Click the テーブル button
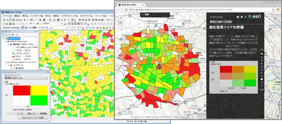Viewport: 282px width, 124px height. [x=21, y=114]
